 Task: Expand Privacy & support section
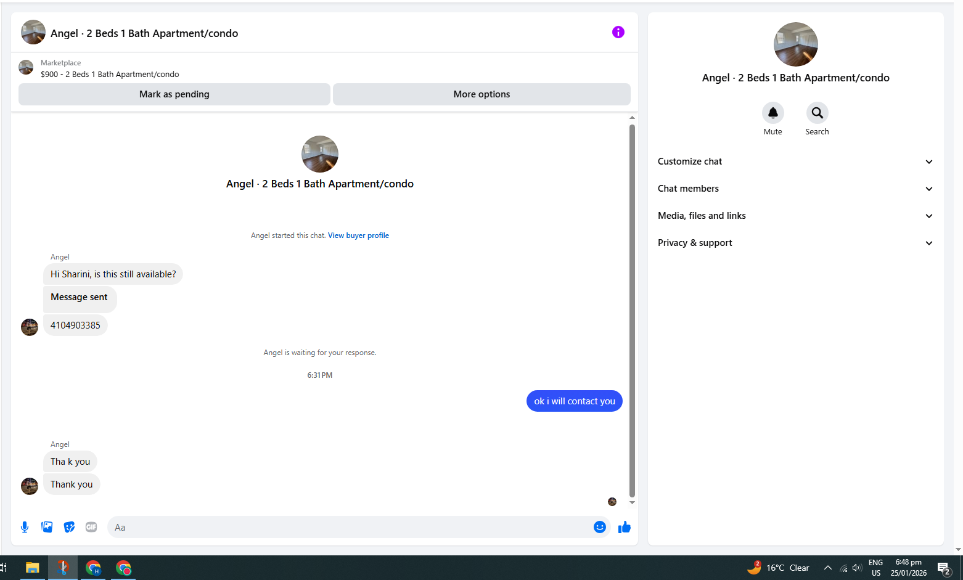coord(795,243)
